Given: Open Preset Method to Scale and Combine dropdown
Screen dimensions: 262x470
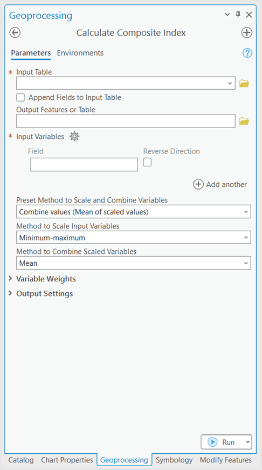Looking at the screenshot, I should point(246,212).
